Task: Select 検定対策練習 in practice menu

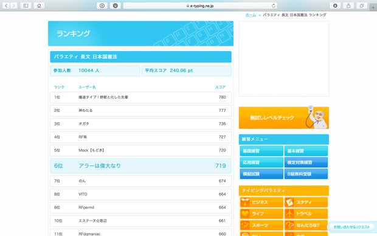Action: tap(306, 162)
